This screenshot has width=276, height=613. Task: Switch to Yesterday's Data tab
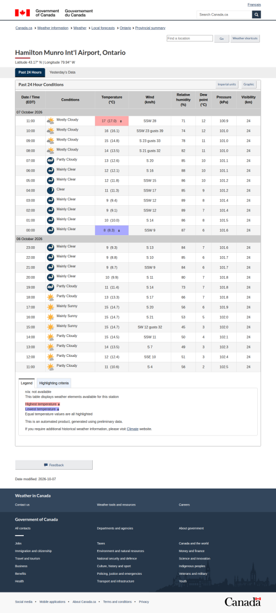pos(62,72)
